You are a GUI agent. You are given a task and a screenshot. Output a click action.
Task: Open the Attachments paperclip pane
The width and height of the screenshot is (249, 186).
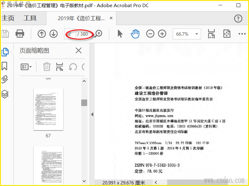5,79
